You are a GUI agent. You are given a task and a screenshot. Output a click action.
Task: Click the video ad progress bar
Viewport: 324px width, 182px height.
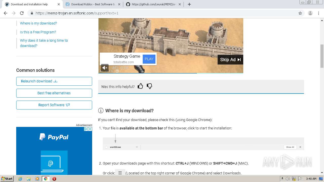(171, 73)
